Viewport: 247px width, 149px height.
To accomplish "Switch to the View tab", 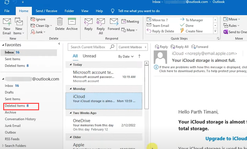I will 85,11.
